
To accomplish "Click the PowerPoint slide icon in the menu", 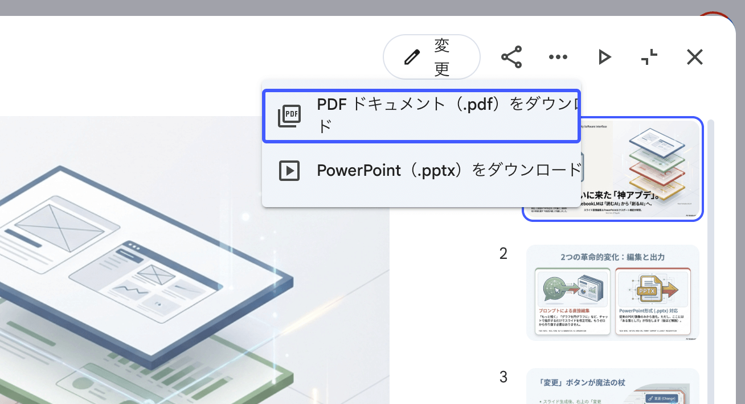I will pos(289,170).
